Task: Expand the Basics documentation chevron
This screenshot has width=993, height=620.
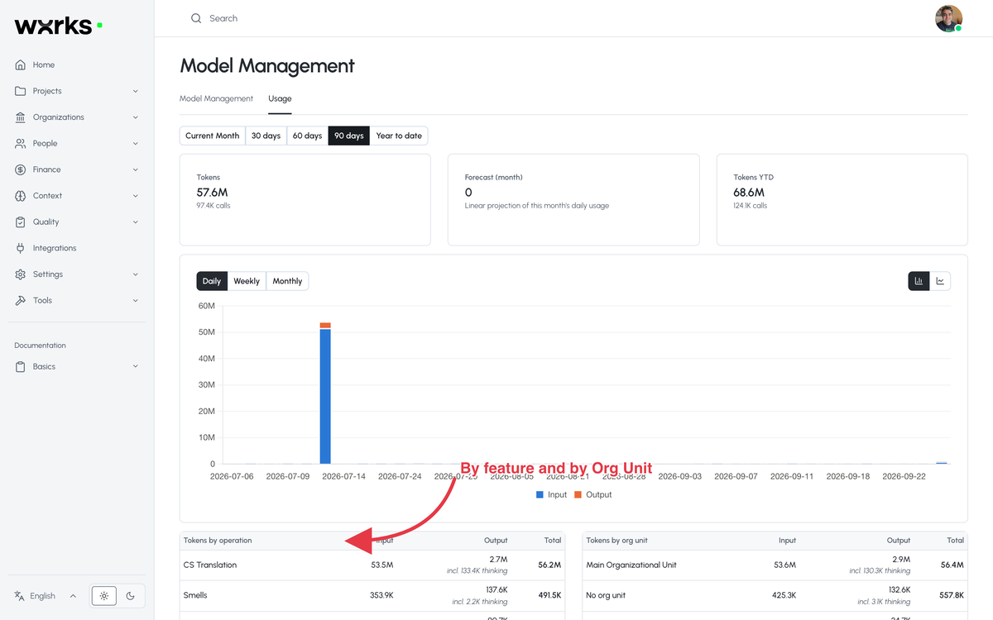Action: coord(136,366)
